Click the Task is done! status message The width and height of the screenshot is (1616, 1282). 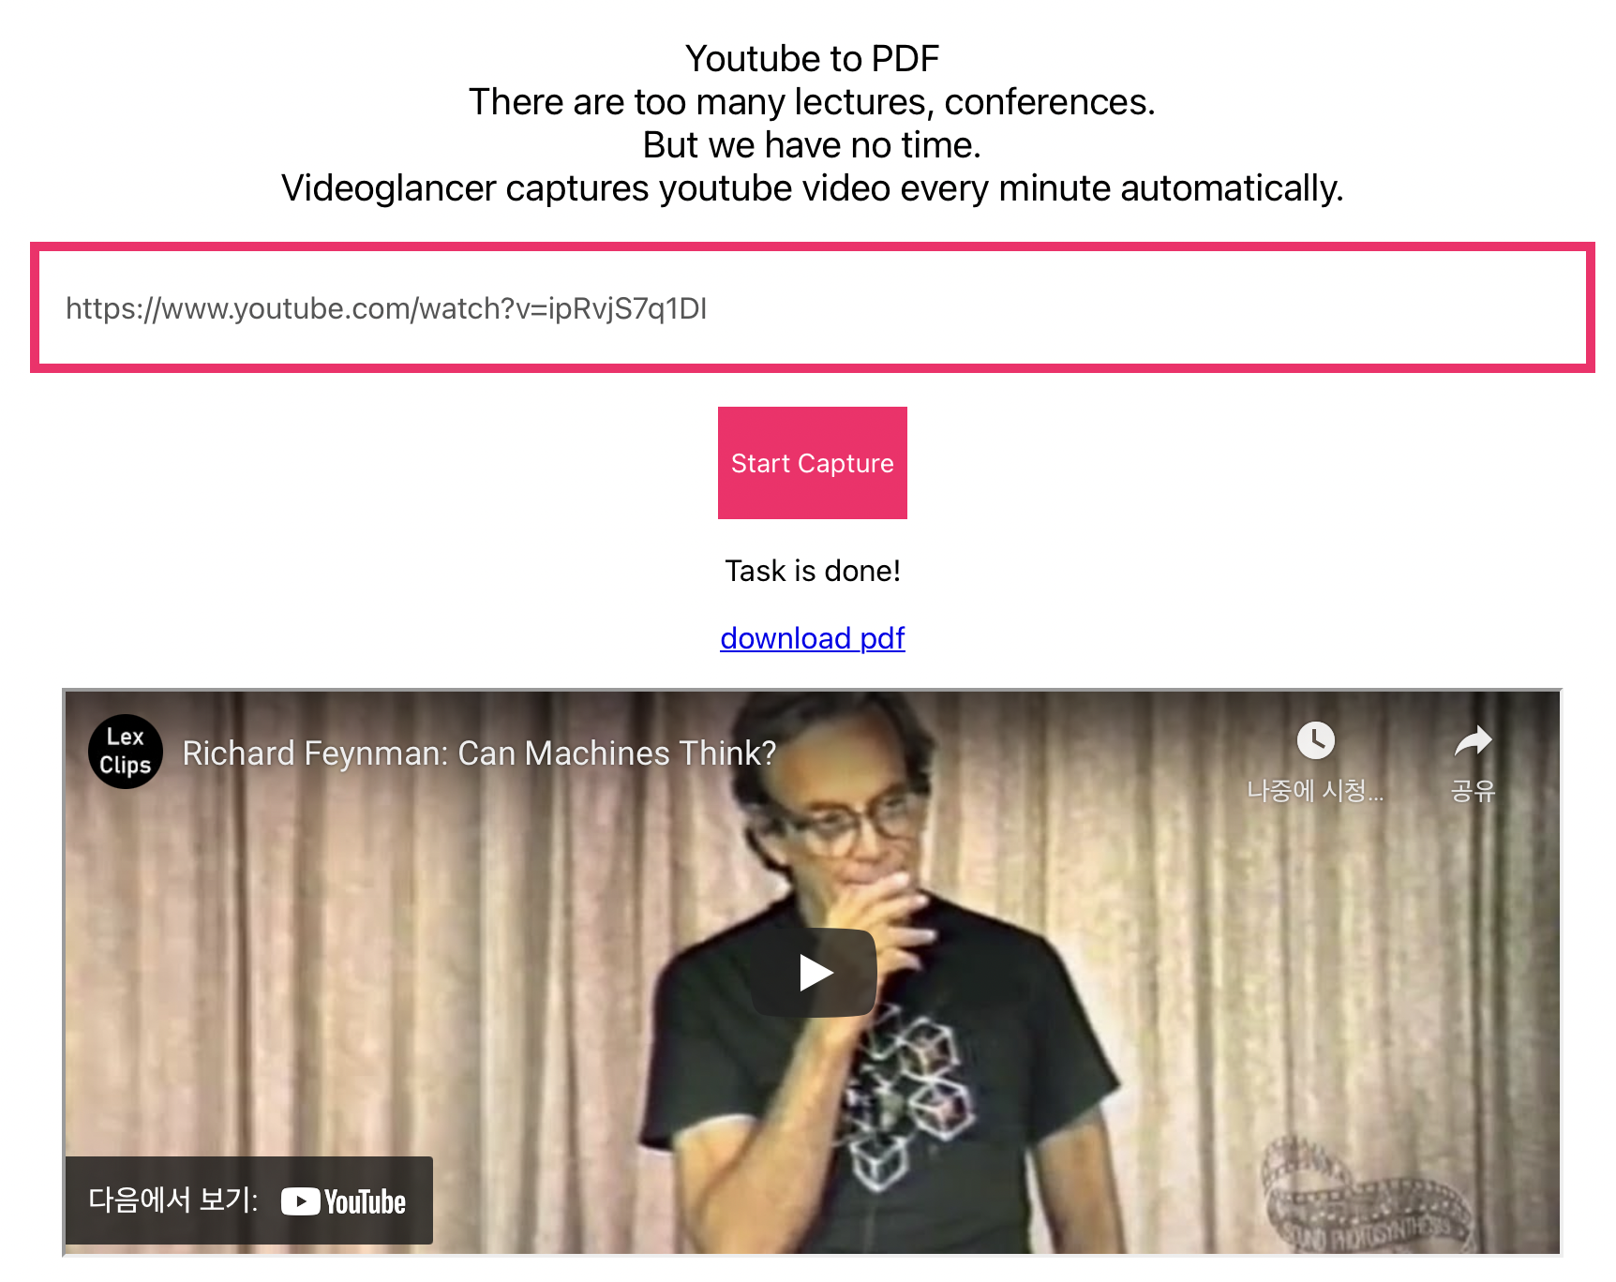point(813,571)
